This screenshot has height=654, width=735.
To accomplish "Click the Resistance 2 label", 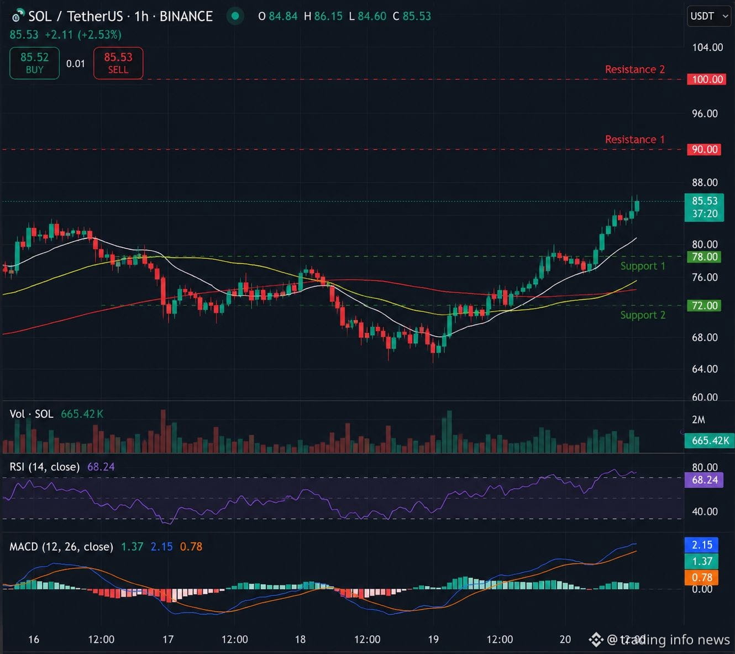I will click(x=634, y=69).
